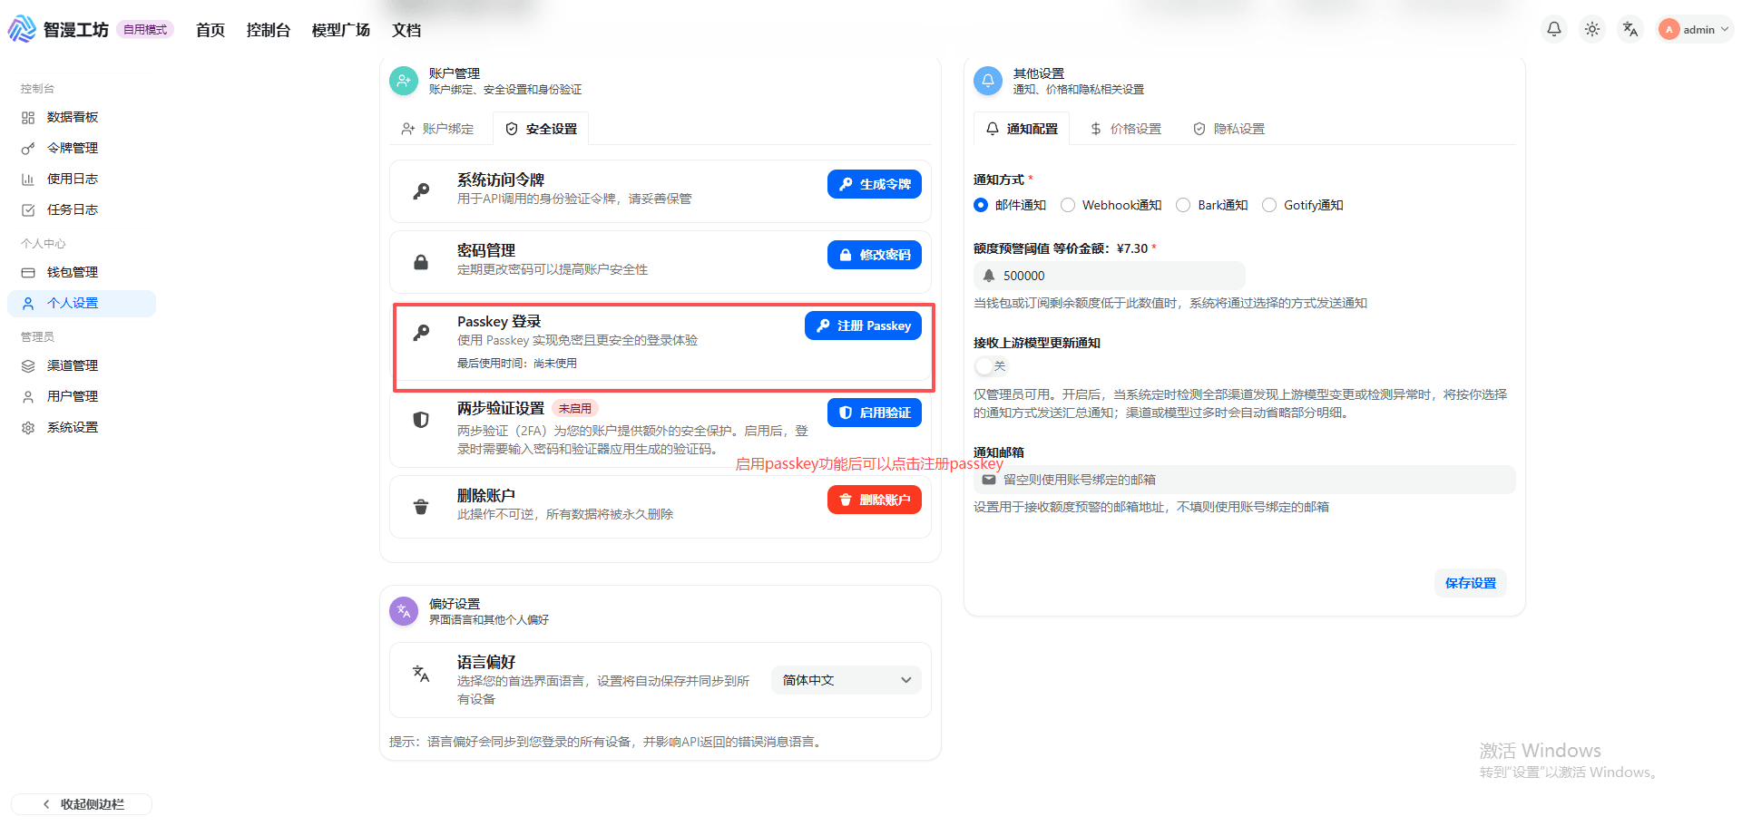Click the 启用验证 button
Viewport: 1742px width, 826px height.
(875, 413)
